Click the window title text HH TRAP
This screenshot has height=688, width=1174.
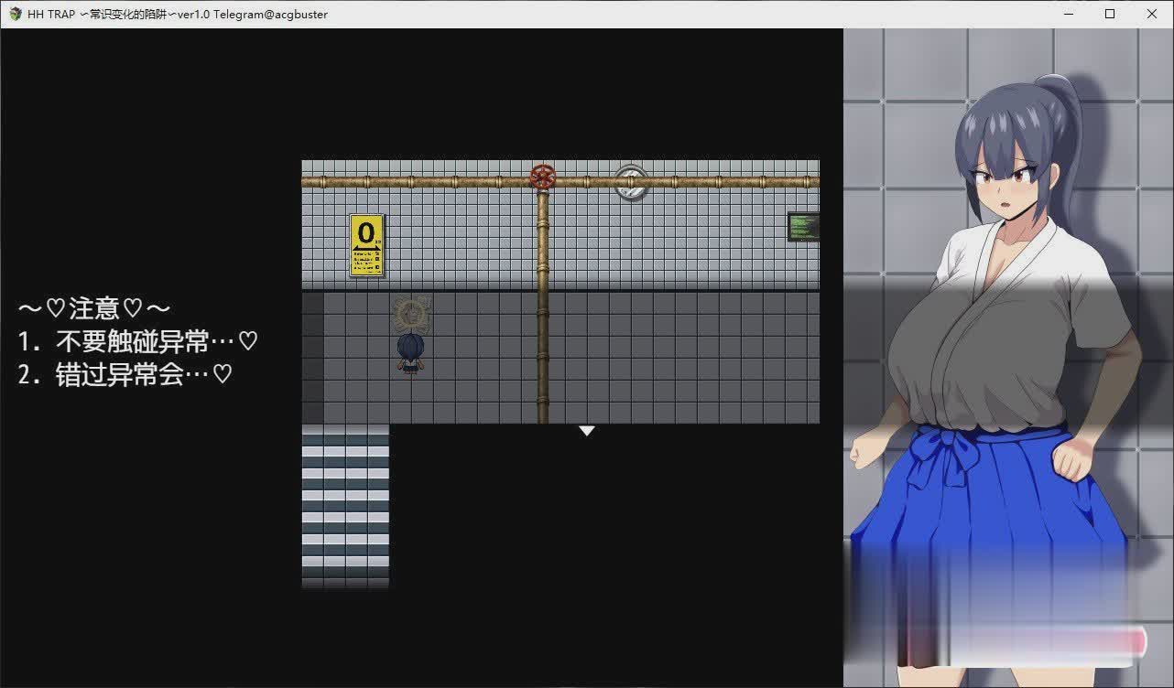(x=178, y=14)
